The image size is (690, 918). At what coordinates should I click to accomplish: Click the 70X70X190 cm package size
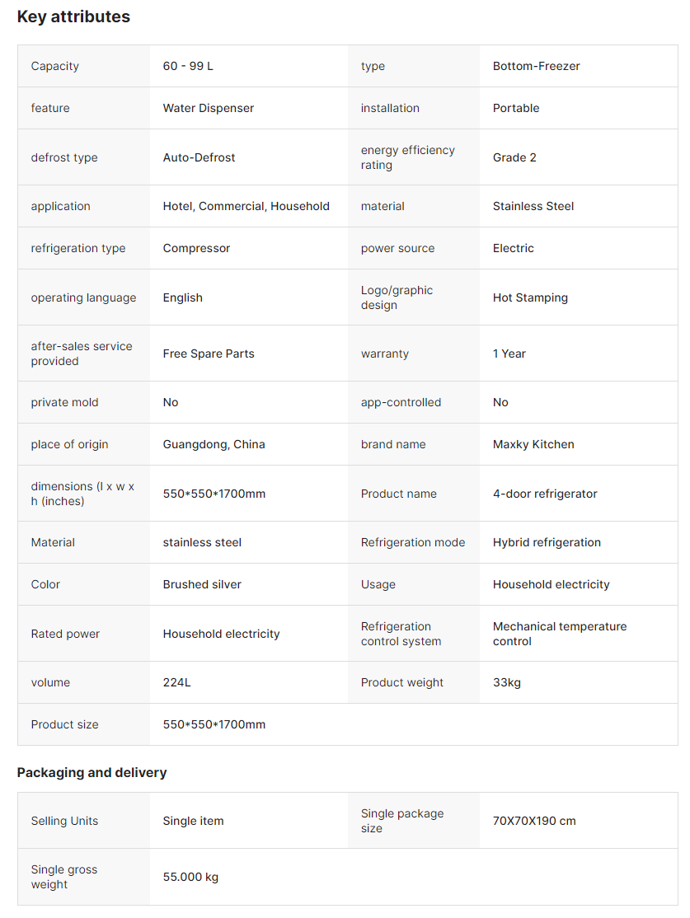[x=534, y=821]
